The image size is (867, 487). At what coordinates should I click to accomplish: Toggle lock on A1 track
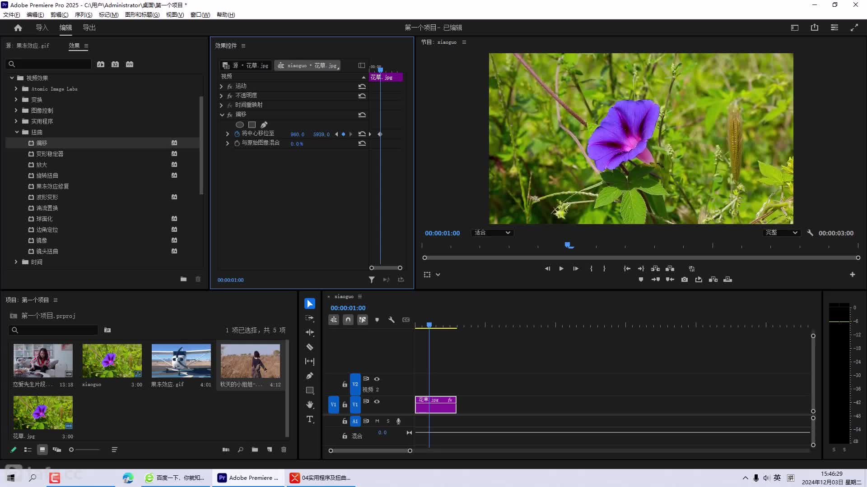point(345,421)
